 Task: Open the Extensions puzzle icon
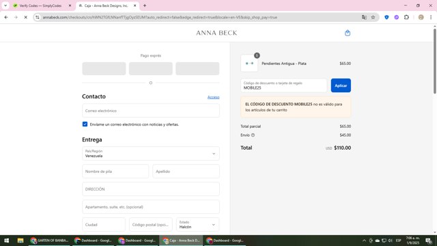406,17
